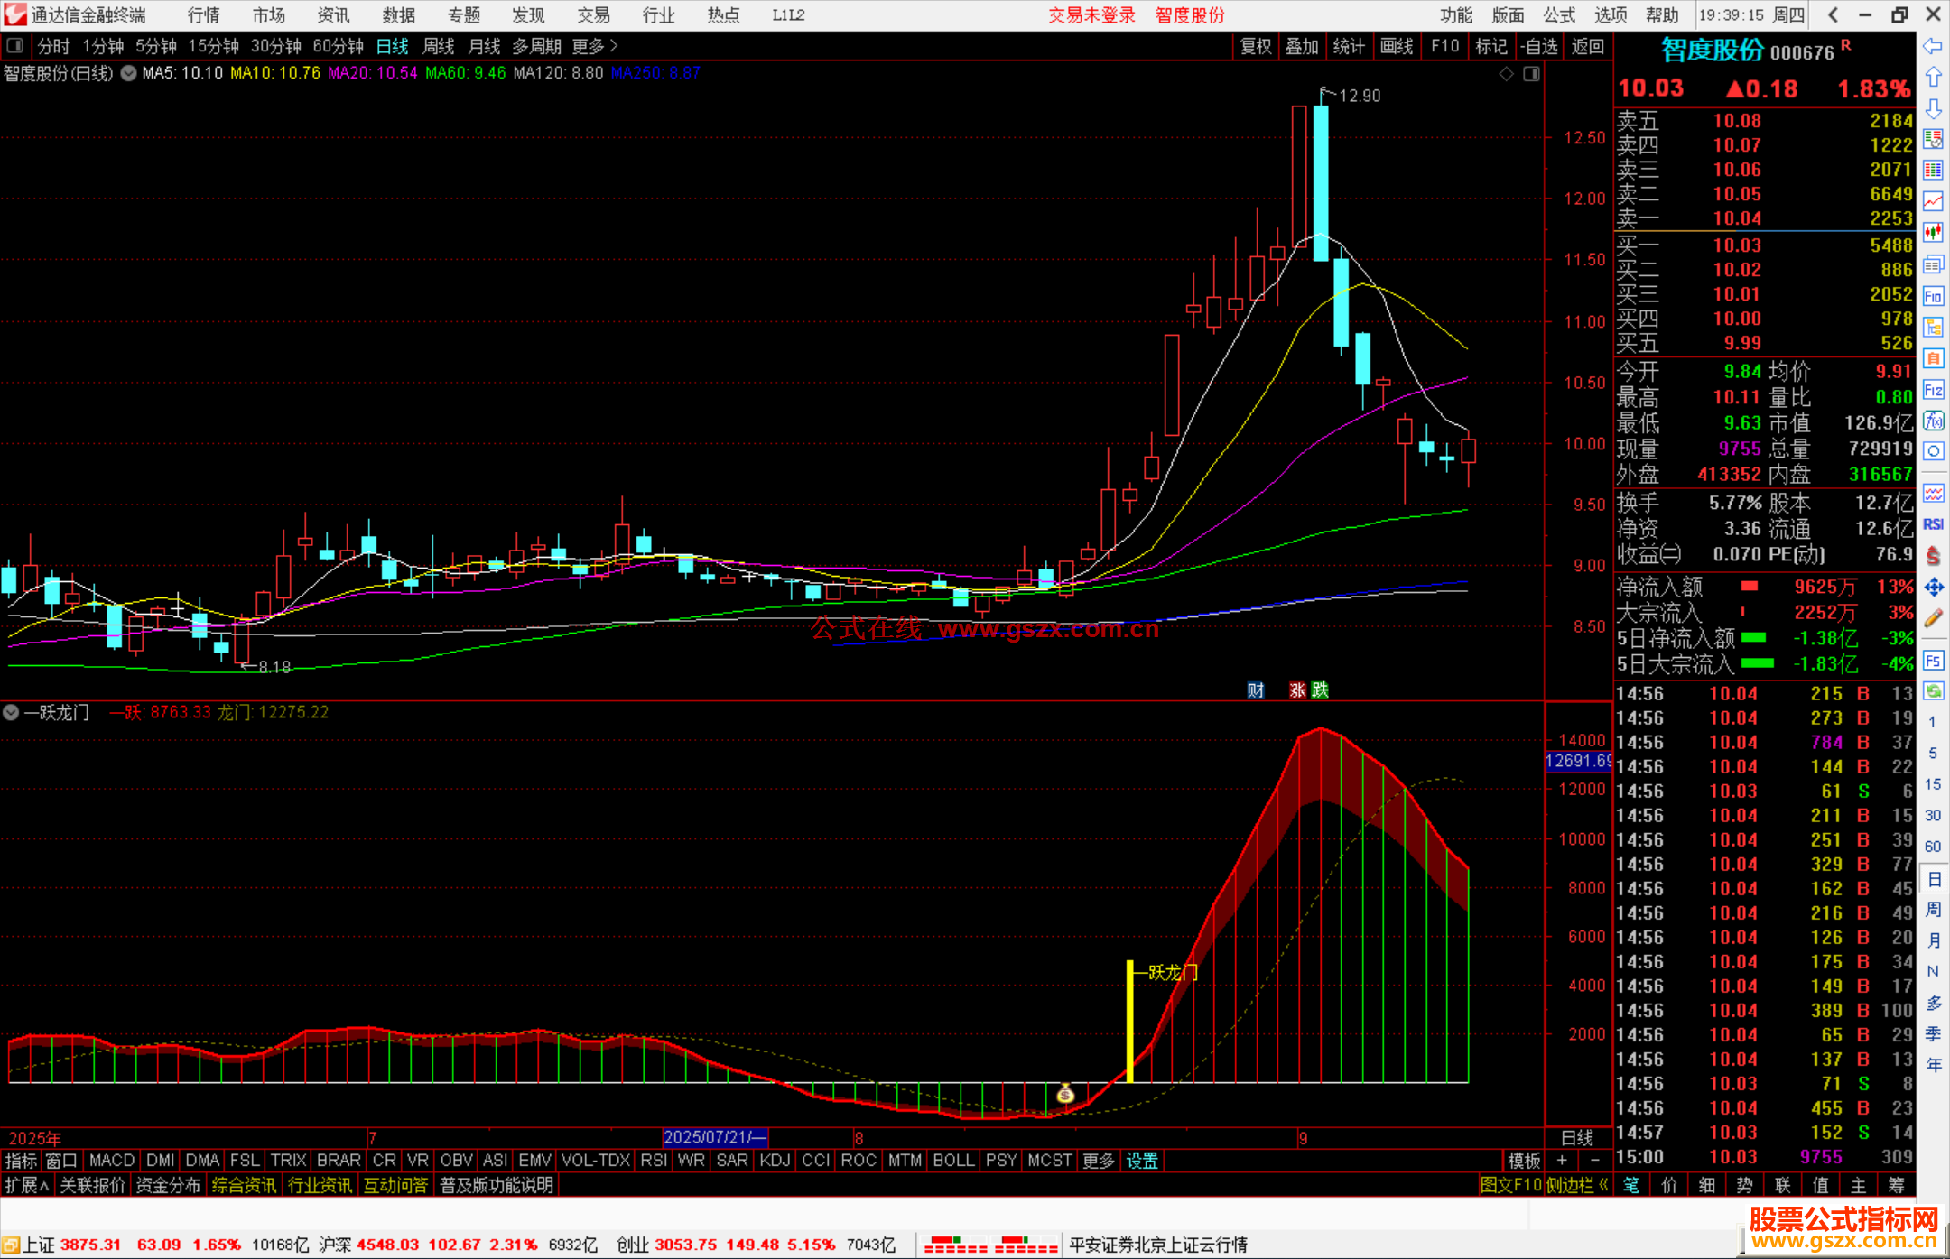Switch to 周 weekly period in sidebar

pyautogui.click(x=1933, y=910)
